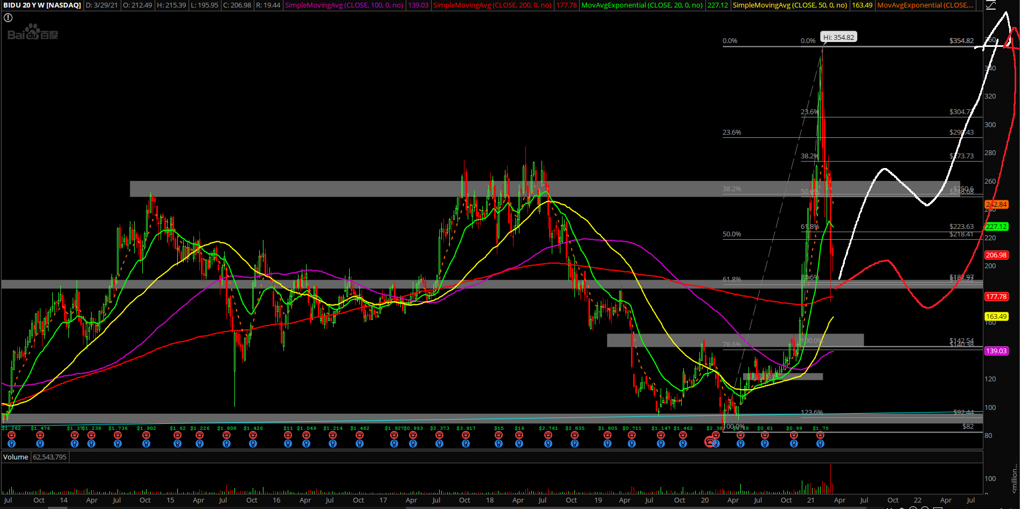Click the orange 242.84 price axis bubble
The width and height of the screenshot is (1020, 509).
pyautogui.click(x=996, y=204)
